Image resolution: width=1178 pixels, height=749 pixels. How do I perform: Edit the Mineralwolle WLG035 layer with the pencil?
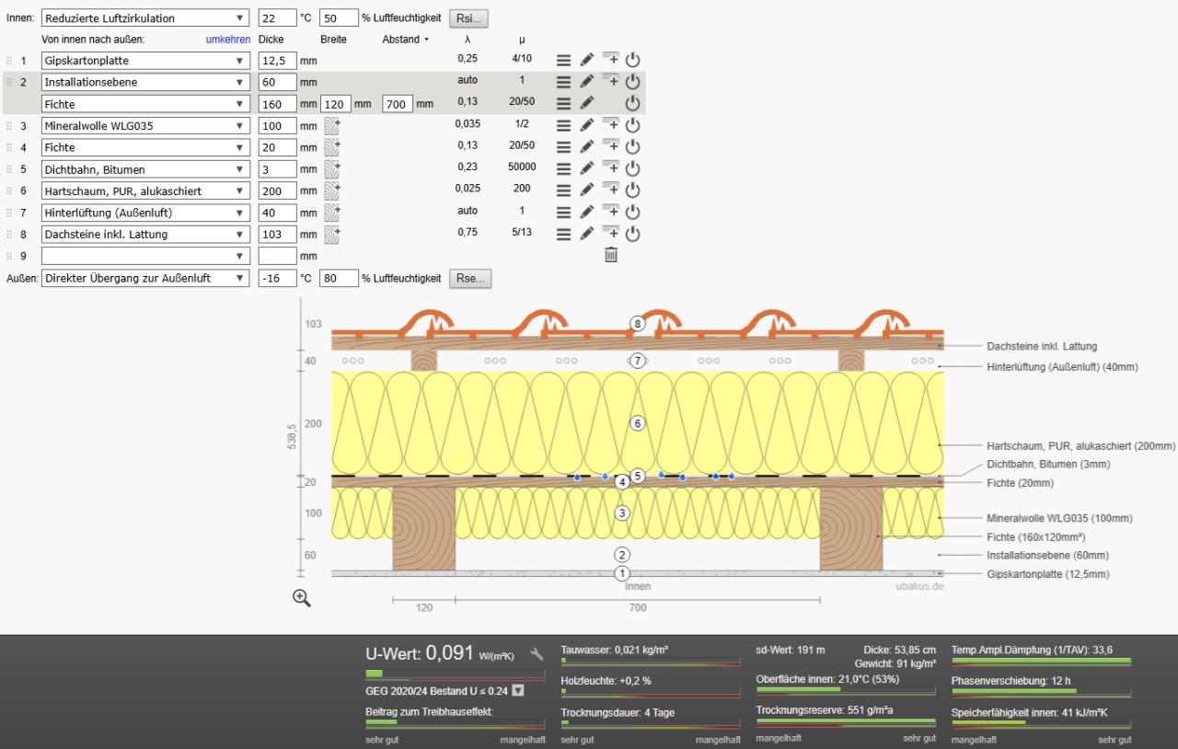pyautogui.click(x=587, y=126)
